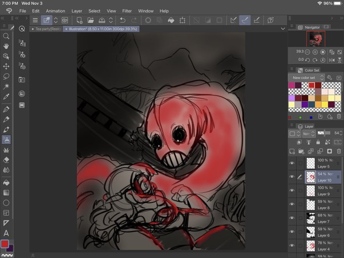Open the Layer menu
The width and height of the screenshot is (344, 258).
(x=77, y=11)
